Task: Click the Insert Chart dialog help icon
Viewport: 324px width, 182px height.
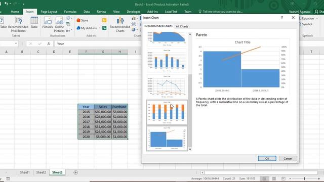Action: [x=282, y=18]
